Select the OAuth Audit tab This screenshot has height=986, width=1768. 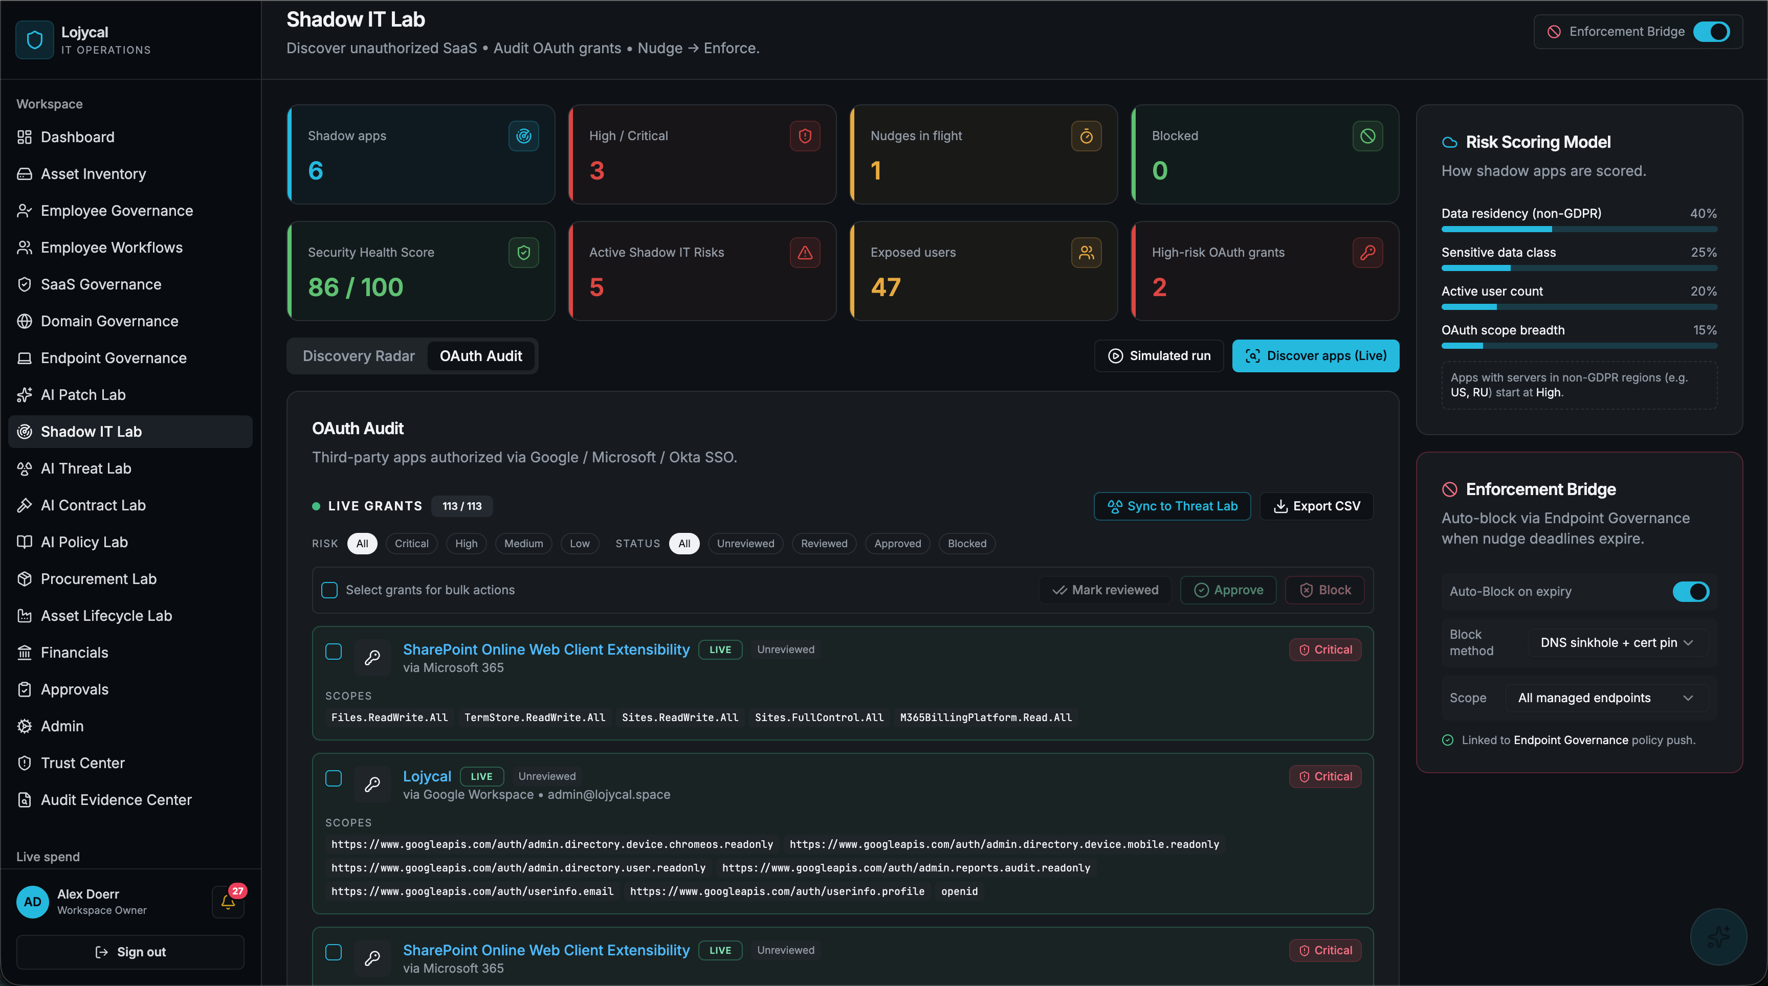(480, 355)
